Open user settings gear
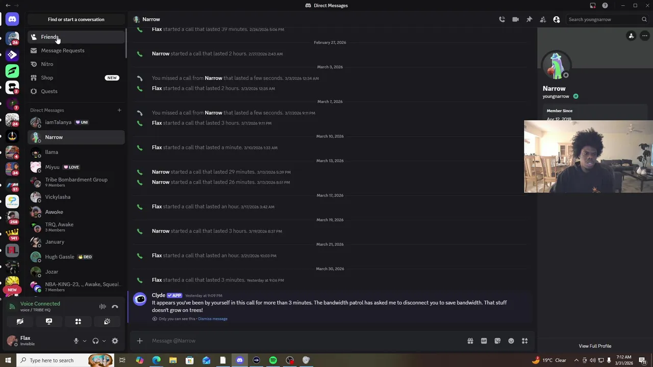Viewport: 653px width, 367px height. (115, 341)
